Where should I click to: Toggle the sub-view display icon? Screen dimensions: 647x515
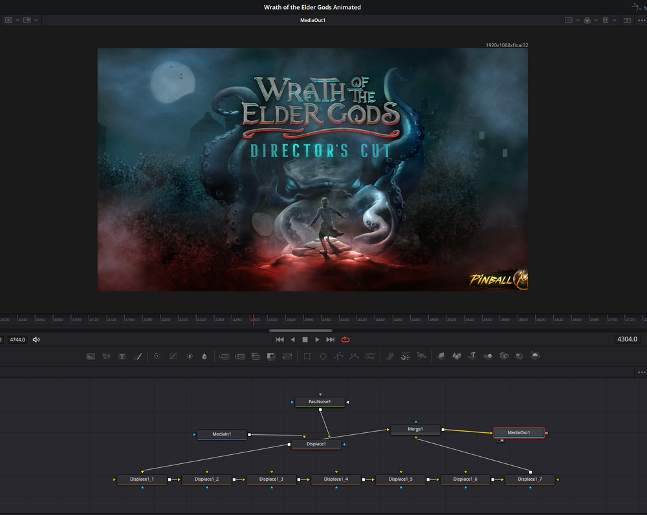27,20
